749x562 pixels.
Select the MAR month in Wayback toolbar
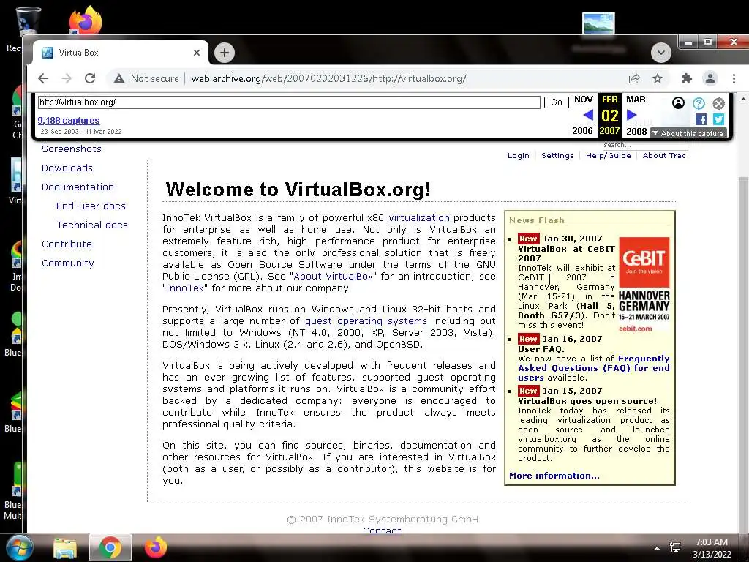click(x=636, y=100)
